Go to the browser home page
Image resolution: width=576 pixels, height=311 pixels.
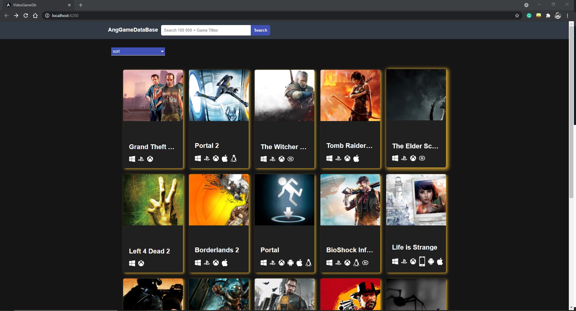pyautogui.click(x=35, y=16)
